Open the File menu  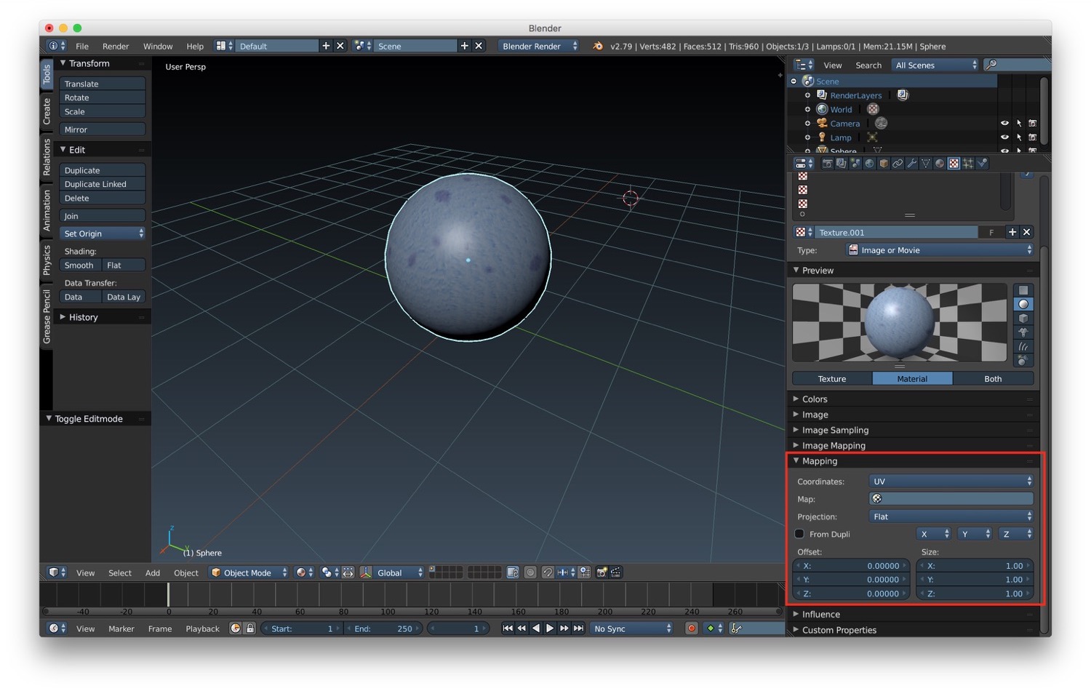point(82,46)
